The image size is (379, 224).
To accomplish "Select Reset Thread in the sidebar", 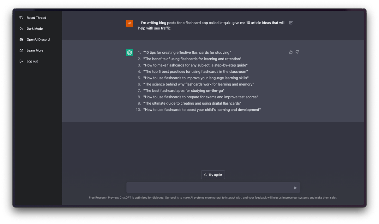I will 36,18.
